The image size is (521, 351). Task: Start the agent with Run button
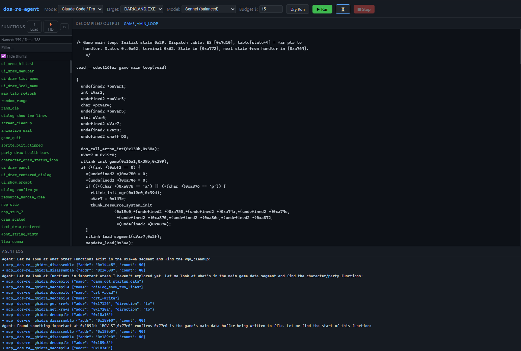tap(322, 9)
